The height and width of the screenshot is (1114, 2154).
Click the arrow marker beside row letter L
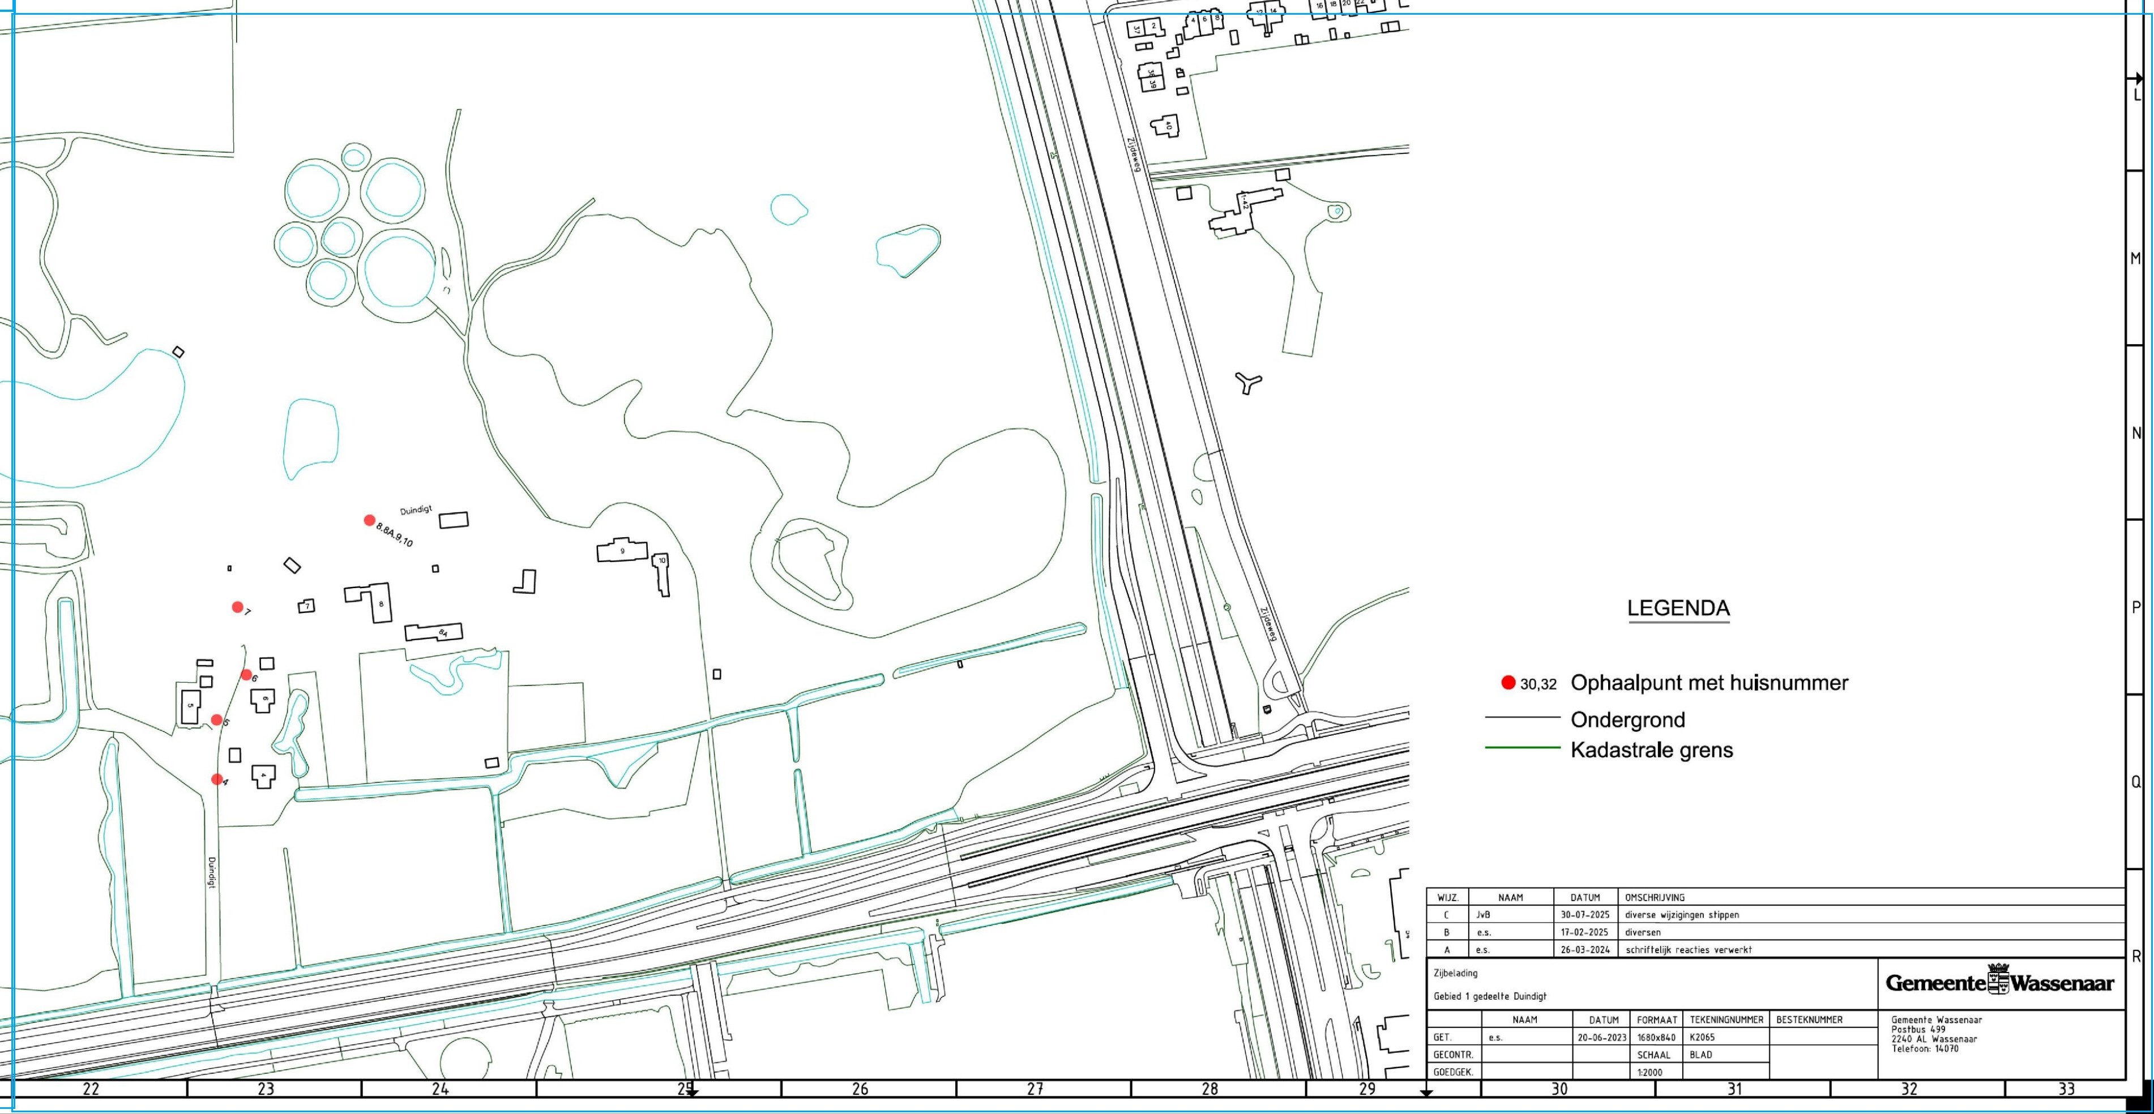2138,79
